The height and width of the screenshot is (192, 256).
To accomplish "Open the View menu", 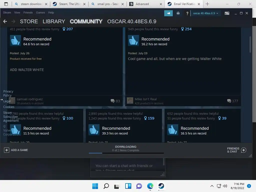I will click(x=17, y=12).
